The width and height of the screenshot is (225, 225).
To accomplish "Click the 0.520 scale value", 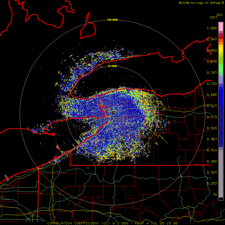I will [212, 128].
